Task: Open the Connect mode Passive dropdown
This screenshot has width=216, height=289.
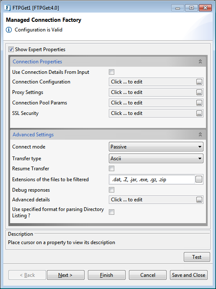Action: click(156, 147)
